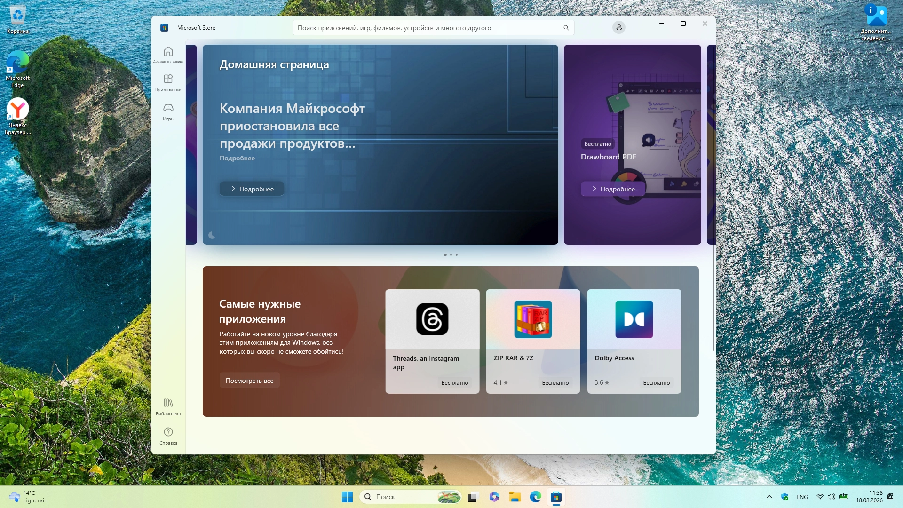Click the Самые нужные приложения heading
The width and height of the screenshot is (903, 508).
[x=260, y=311]
